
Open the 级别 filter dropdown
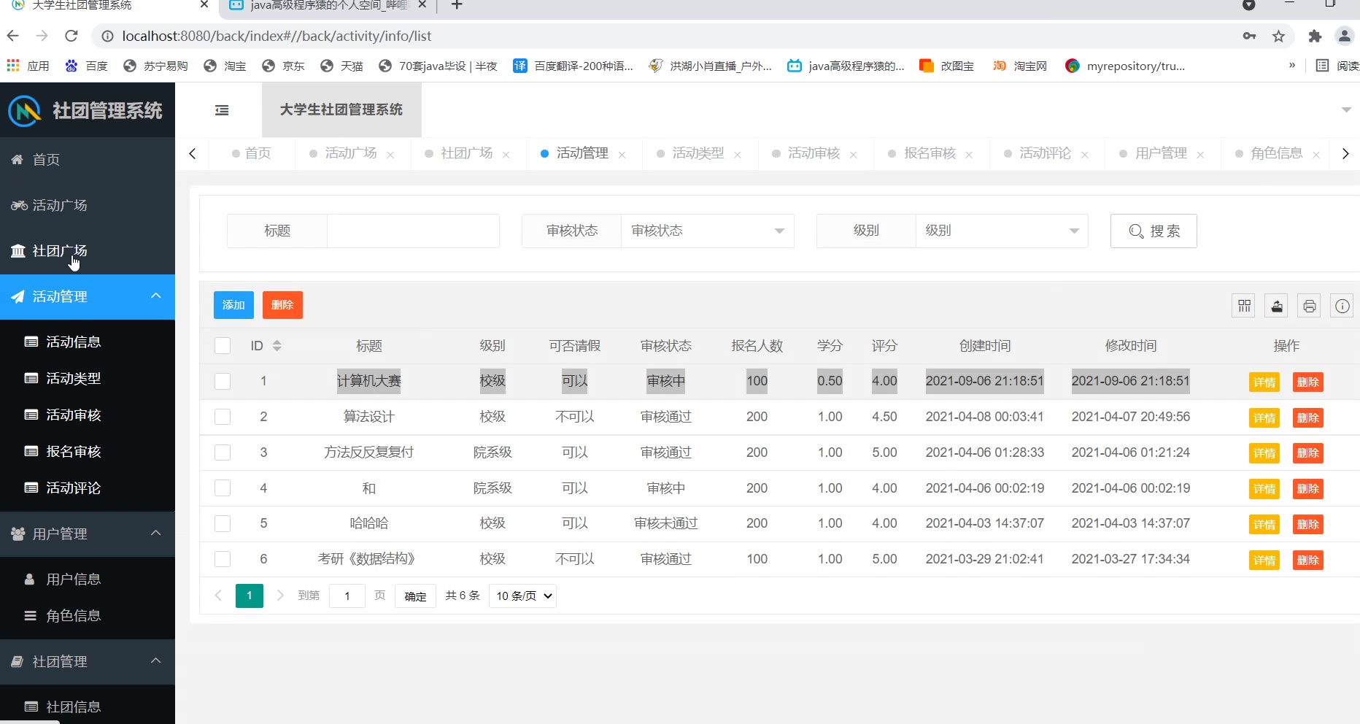(x=1002, y=231)
